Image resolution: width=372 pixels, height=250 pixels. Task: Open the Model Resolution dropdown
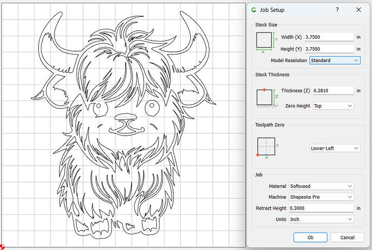point(335,60)
